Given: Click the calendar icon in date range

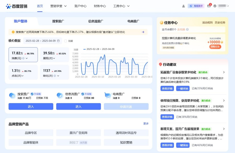Looking at the screenshot, I should [x=58, y=41].
